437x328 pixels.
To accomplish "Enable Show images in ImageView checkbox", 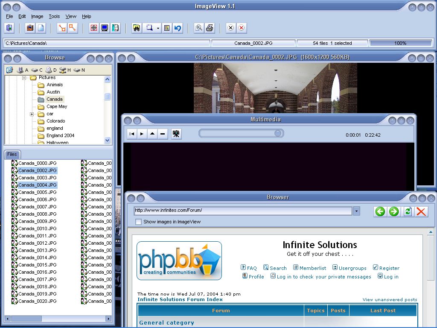I will (x=138, y=222).
